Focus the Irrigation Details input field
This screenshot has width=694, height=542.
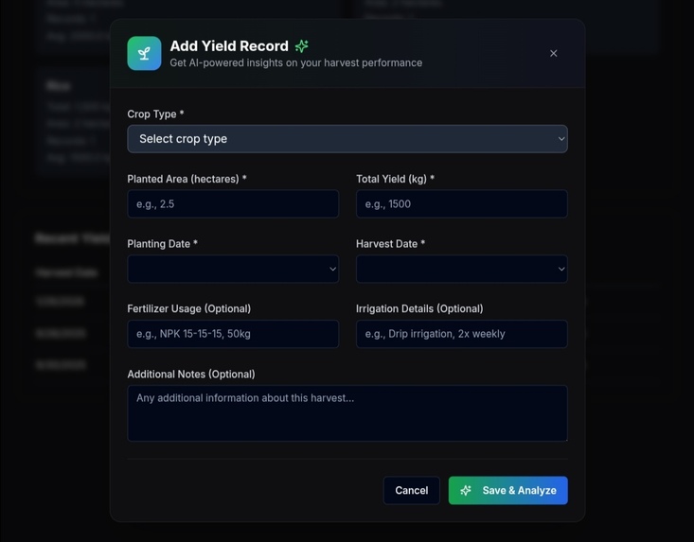pos(462,334)
